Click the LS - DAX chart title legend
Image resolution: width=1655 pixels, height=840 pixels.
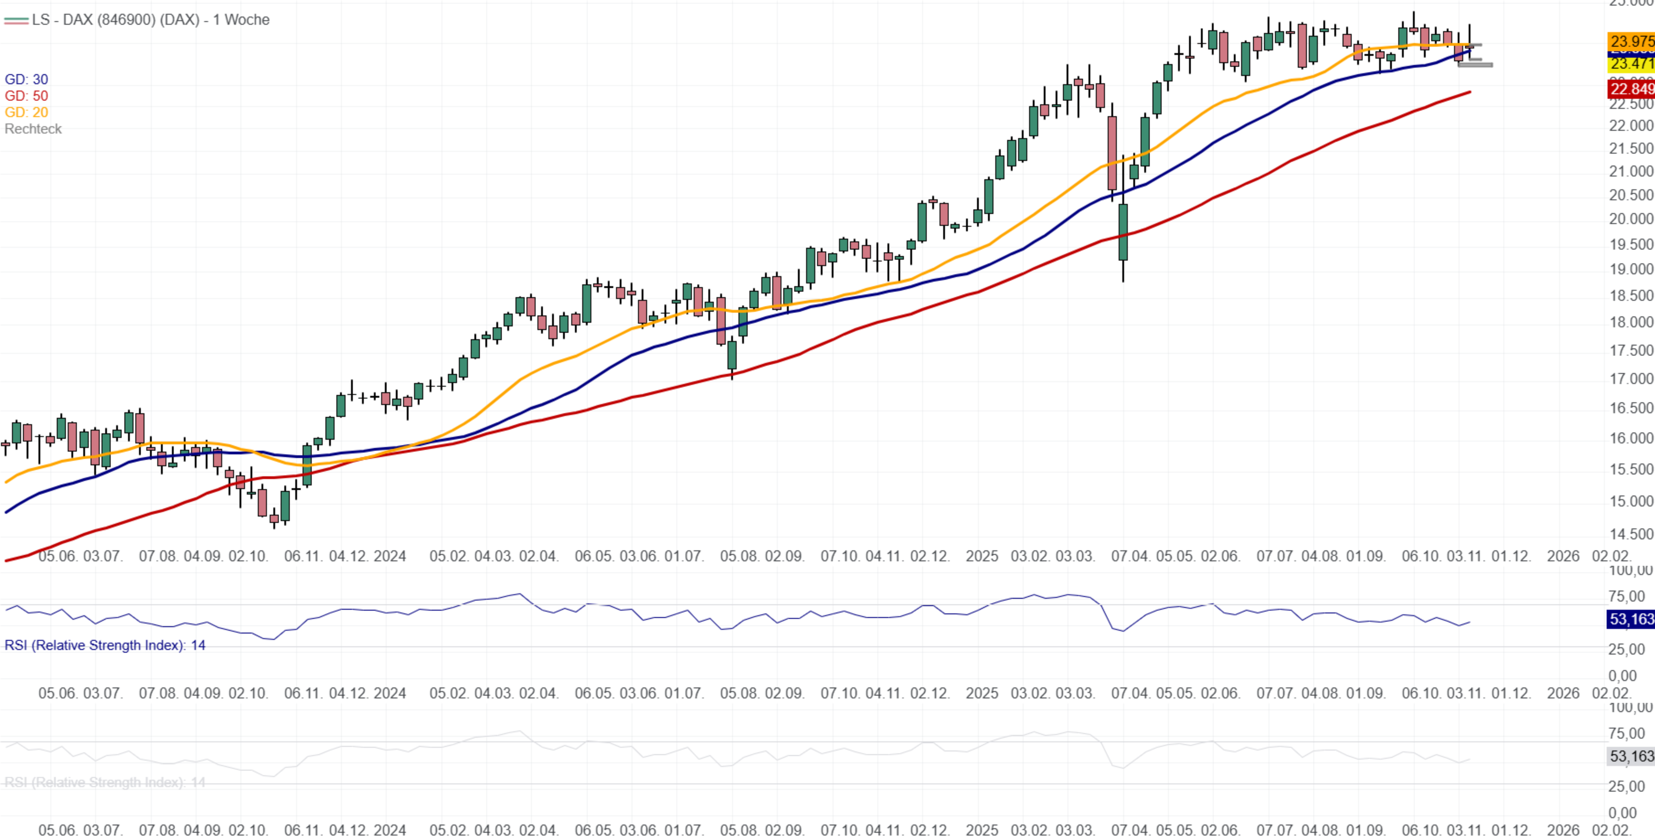click(150, 20)
